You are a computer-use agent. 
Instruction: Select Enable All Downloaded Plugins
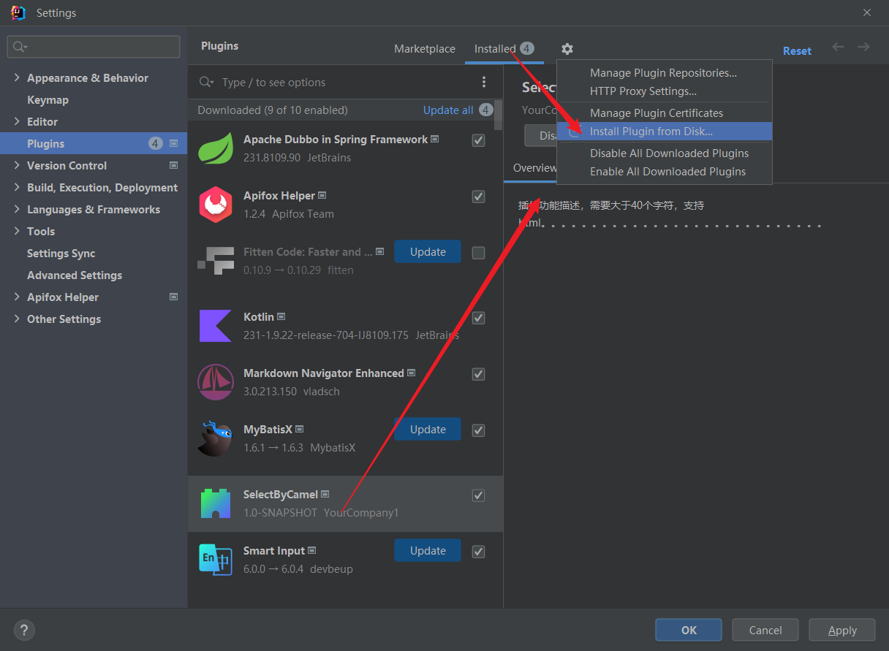[x=664, y=172]
